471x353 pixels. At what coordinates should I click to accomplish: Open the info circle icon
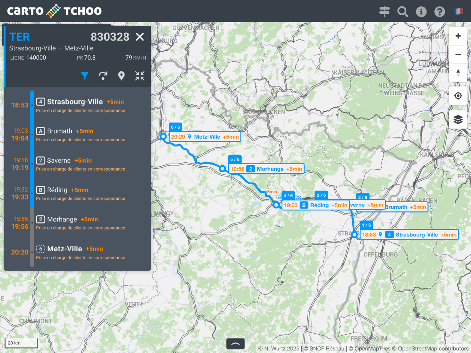coord(421,12)
